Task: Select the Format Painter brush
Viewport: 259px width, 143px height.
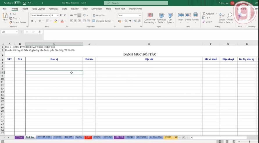Action: tap(11, 22)
